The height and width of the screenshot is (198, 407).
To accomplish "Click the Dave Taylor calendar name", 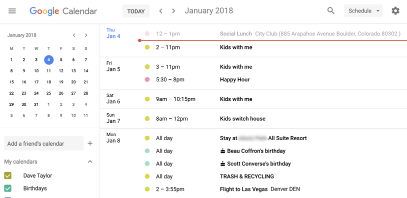I will 37,176.
